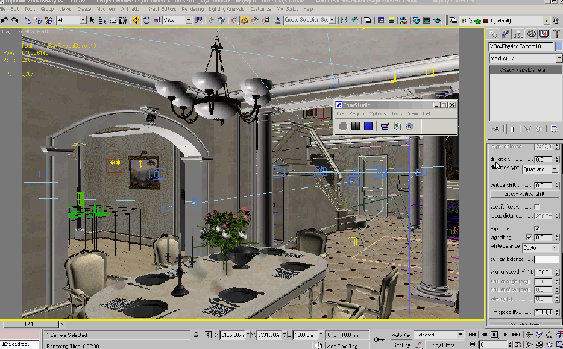Open the Create command panel tab
The width and height of the screenshot is (563, 349).
(x=493, y=34)
